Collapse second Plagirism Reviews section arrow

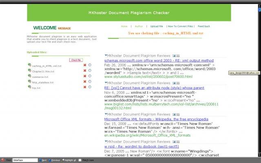click(106, 82)
